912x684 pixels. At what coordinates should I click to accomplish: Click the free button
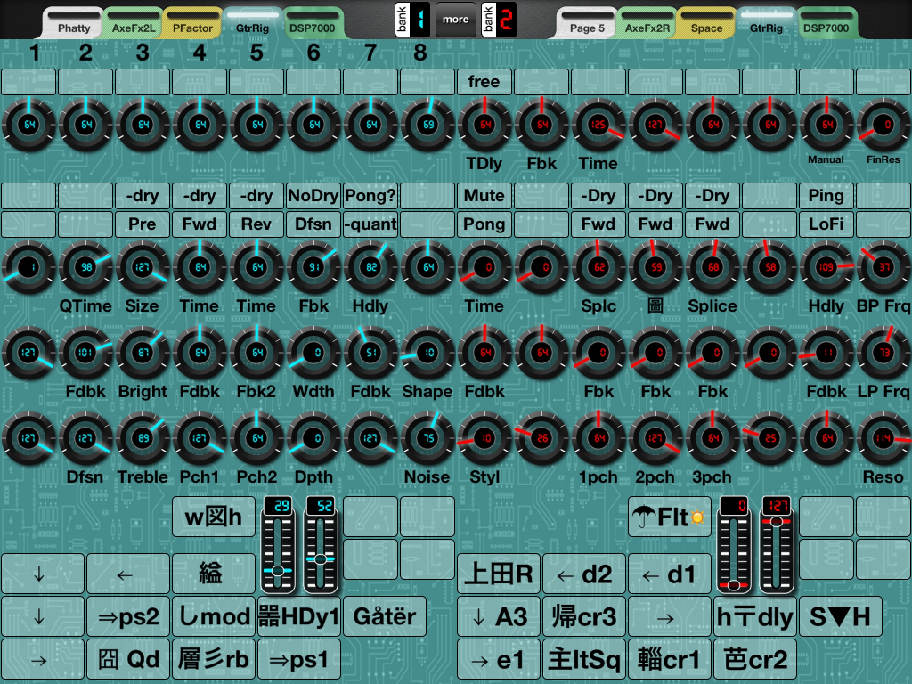coord(484,81)
